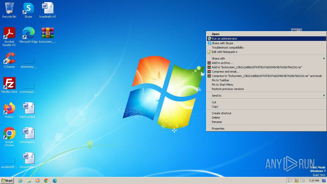
Task: Launch Windows Media Player from taskbar
Action: pos(38,181)
